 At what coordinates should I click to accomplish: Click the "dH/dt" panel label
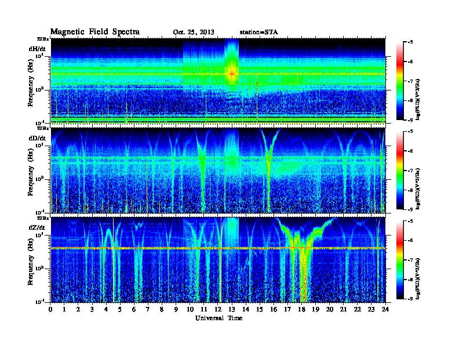coord(37,49)
